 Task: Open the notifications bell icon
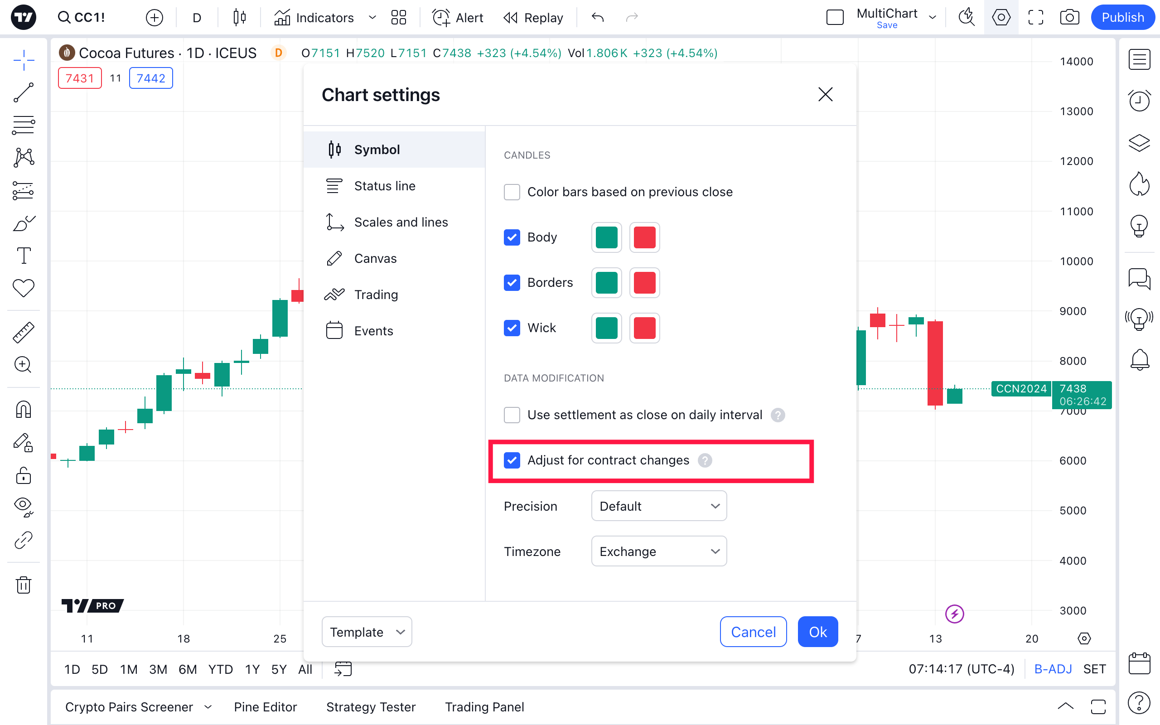tap(1140, 360)
